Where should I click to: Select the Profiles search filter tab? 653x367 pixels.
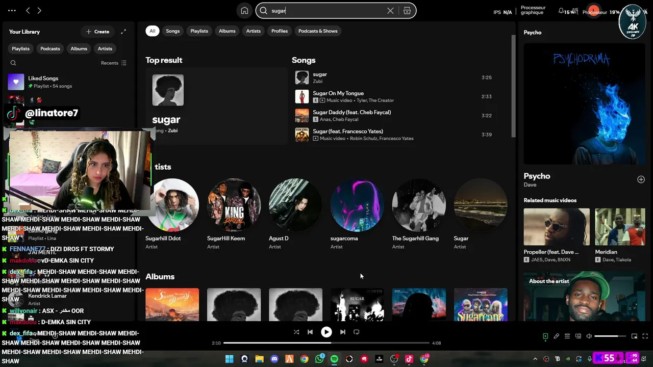point(280,31)
